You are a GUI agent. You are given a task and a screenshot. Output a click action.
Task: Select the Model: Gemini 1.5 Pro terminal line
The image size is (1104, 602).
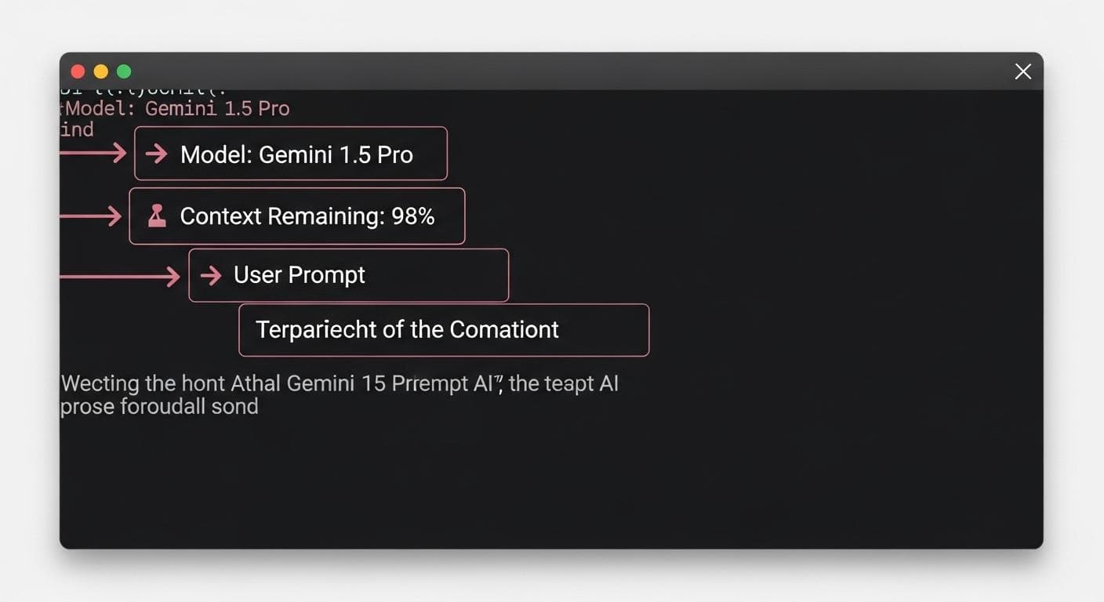[x=174, y=108]
